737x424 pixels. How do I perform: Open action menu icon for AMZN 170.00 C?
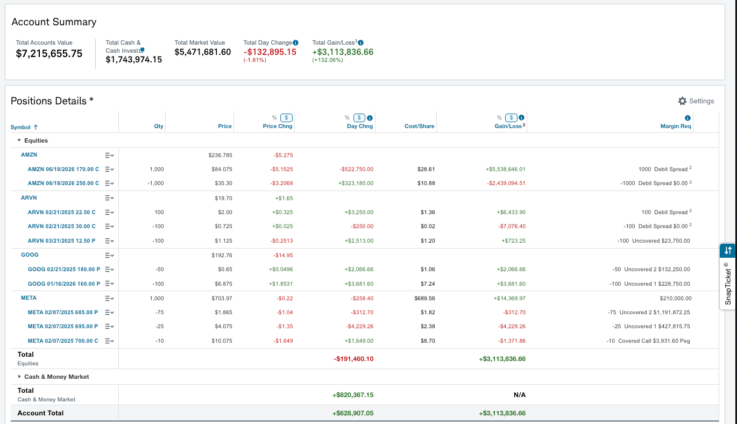click(109, 169)
